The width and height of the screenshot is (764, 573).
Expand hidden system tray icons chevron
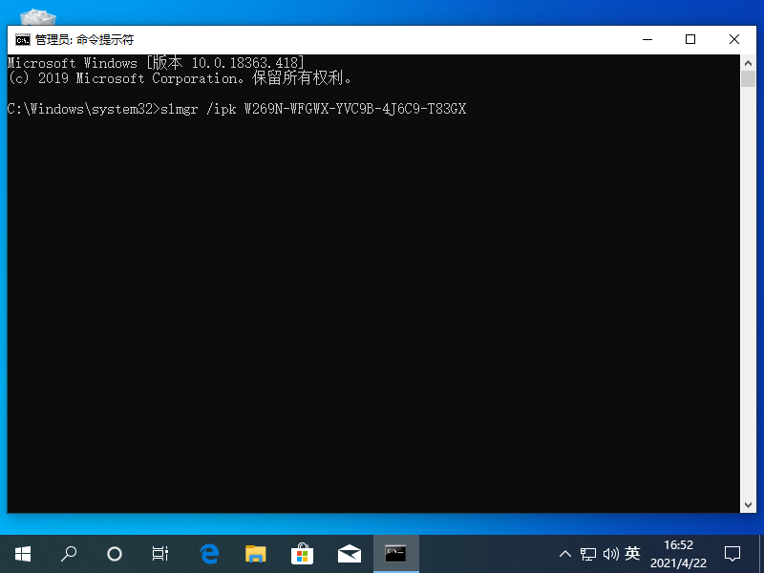click(564, 554)
